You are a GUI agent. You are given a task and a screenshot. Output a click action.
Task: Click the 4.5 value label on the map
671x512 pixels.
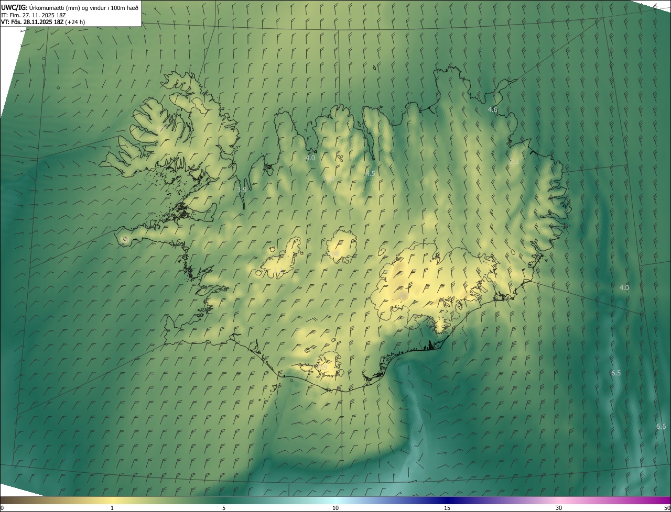pos(370,173)
